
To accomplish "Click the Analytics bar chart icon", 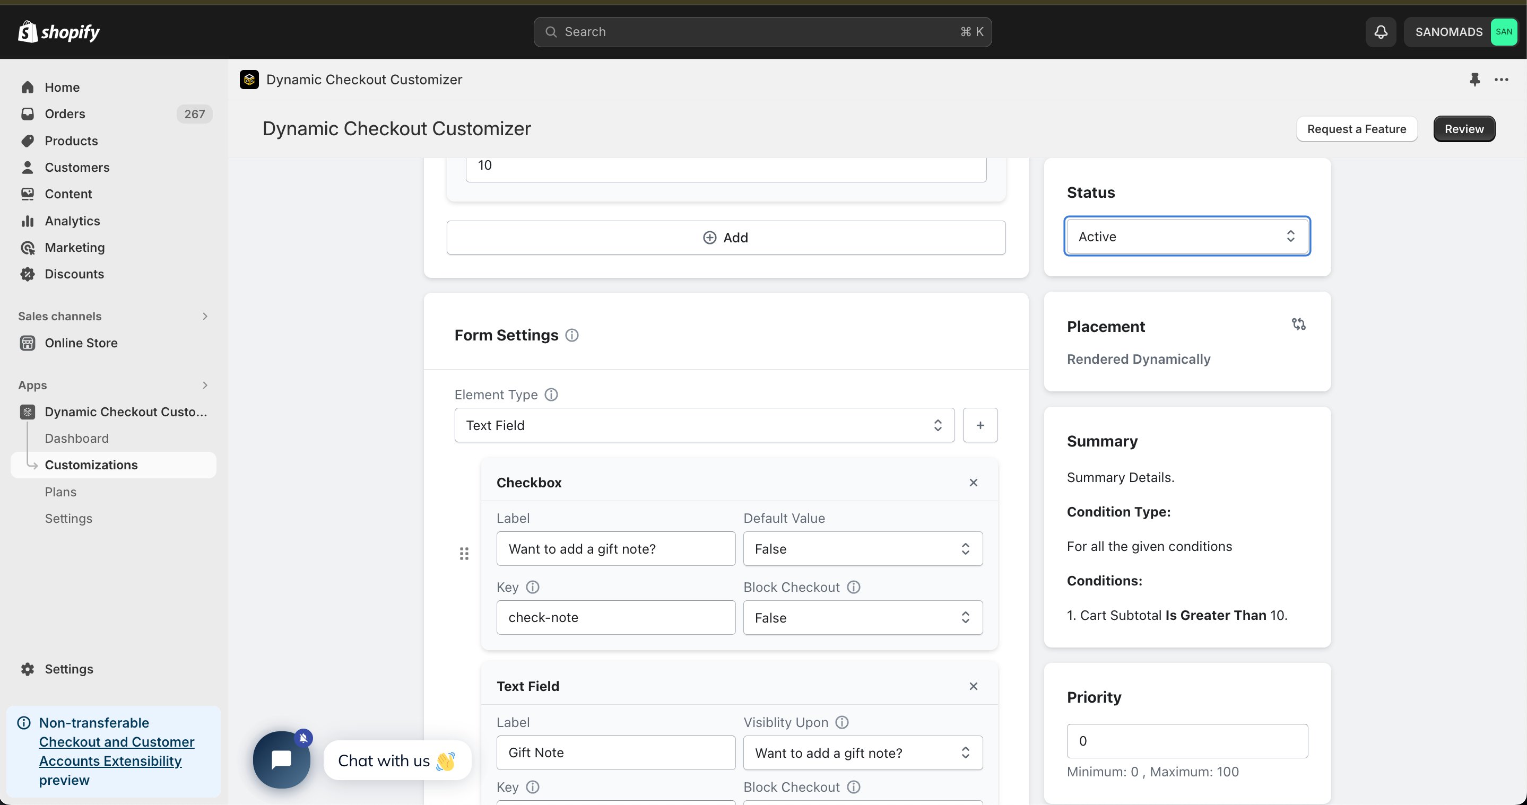I will click(x=27, y=221).
